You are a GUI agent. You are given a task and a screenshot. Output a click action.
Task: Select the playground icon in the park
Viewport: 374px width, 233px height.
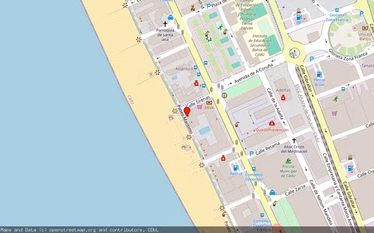pyautogui.click(x=209, y=39)
